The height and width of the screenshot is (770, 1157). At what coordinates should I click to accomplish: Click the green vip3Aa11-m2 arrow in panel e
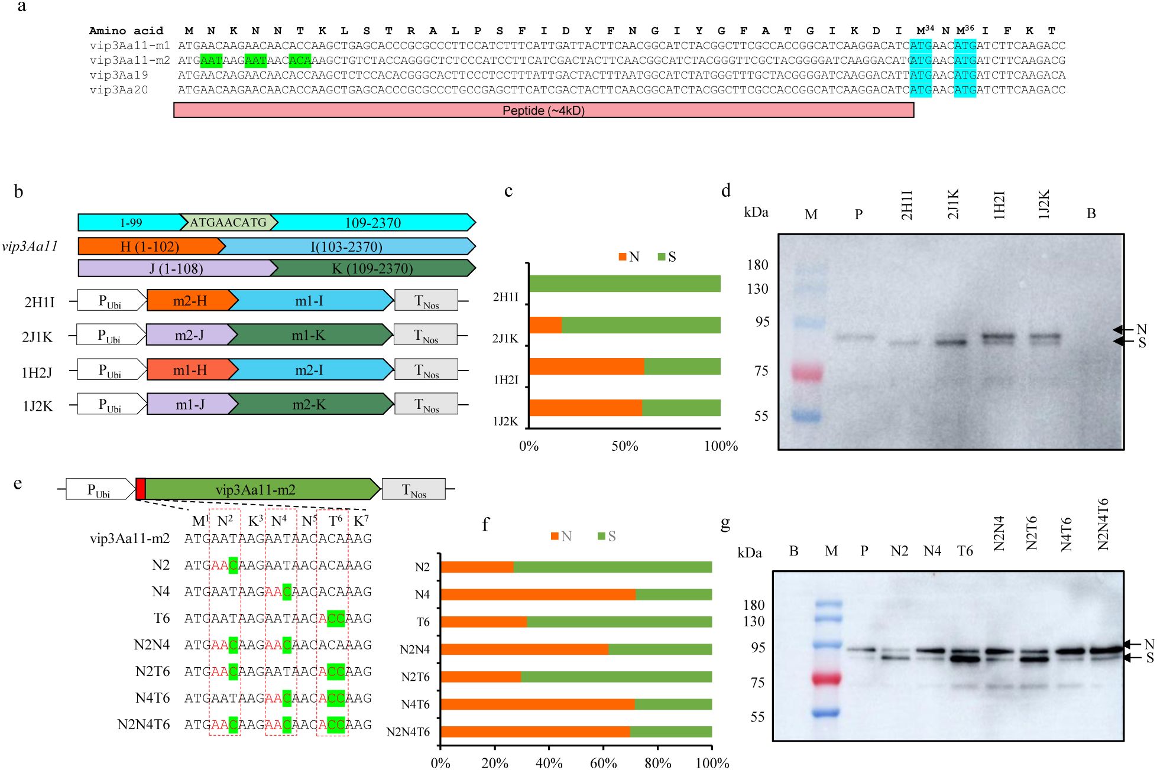[x=262, y=489]
